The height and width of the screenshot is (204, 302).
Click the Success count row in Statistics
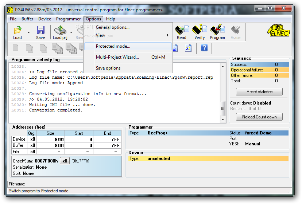pyautogui.click(x=259, y=64)
